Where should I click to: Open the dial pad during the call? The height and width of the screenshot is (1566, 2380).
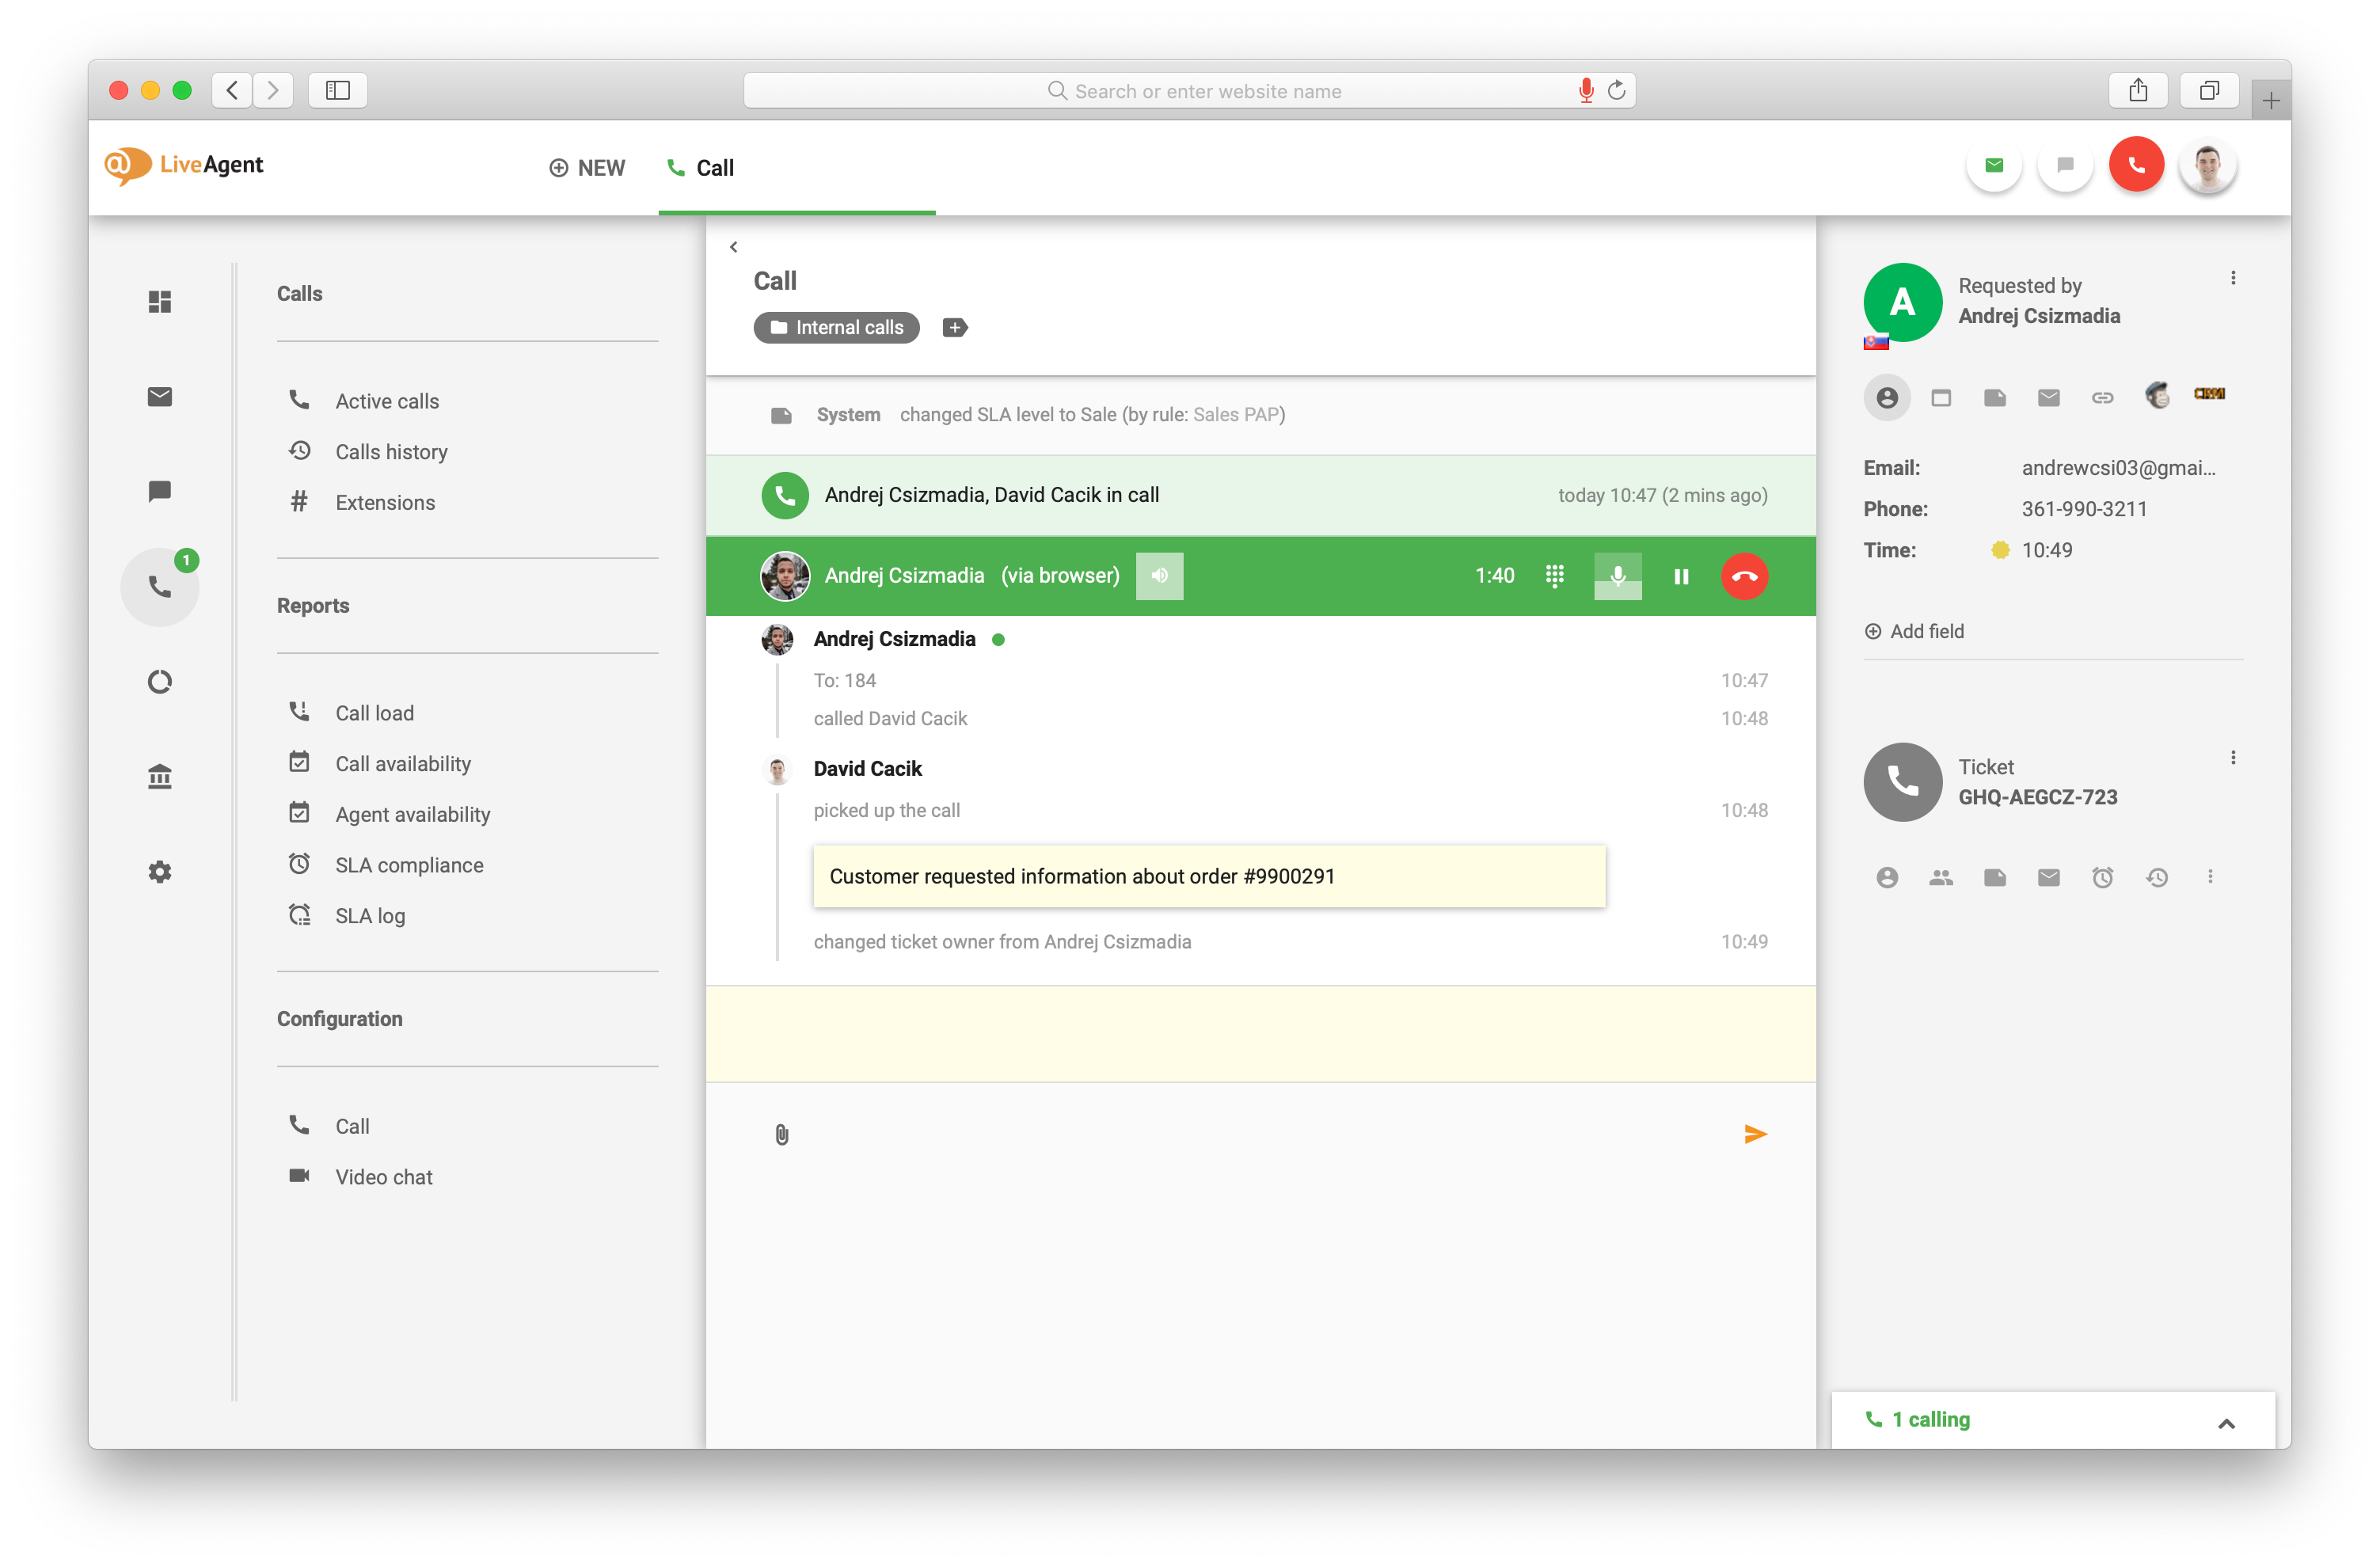[x=1554, y=576]
